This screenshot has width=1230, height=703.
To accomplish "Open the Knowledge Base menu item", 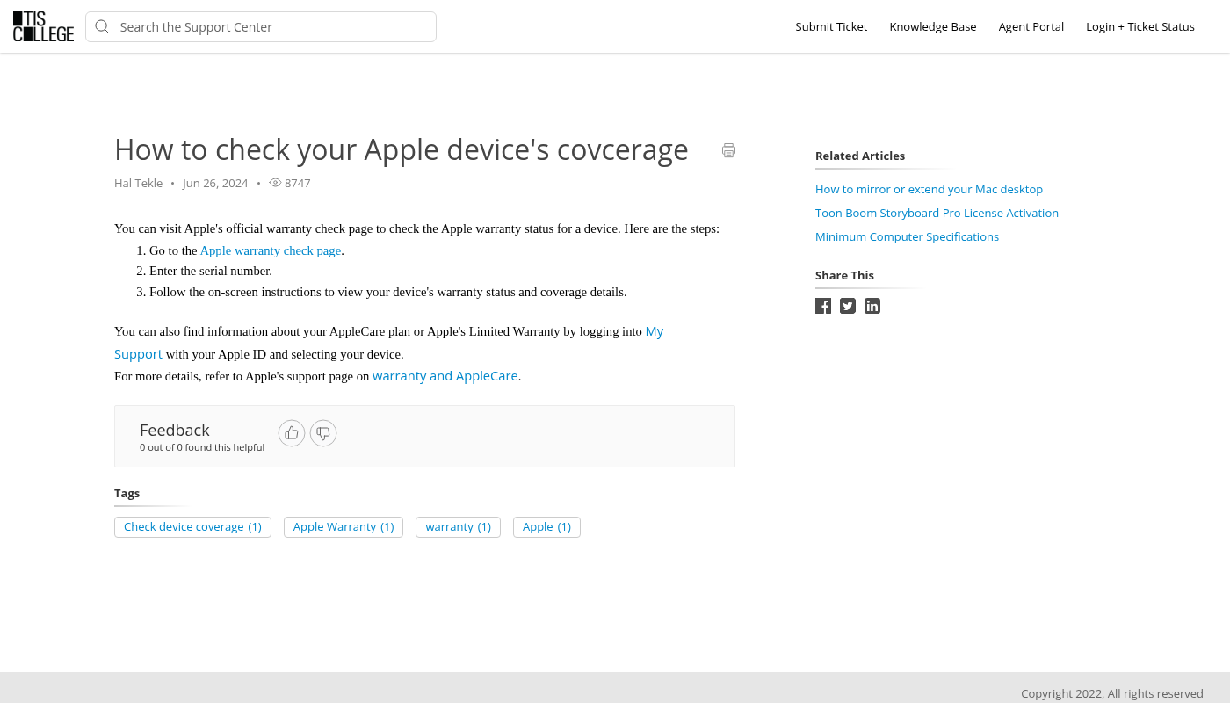I will pos(932,27).
